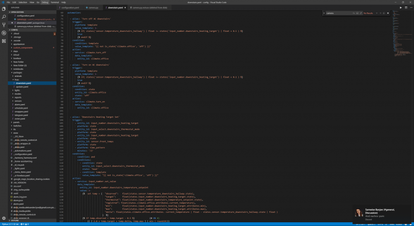This screenshot has height=226, width=414.
Task: Open the Terminal menu
Action: click(x=55, y=2)
